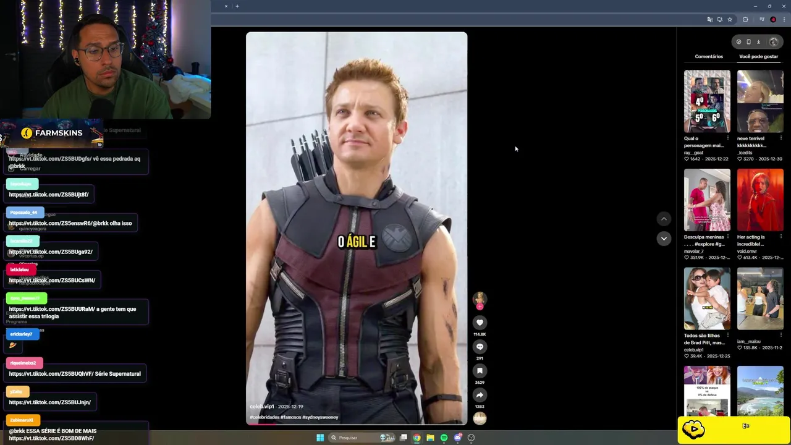Open 'neve terrível' video thumbnail

(x=760, y=101)
